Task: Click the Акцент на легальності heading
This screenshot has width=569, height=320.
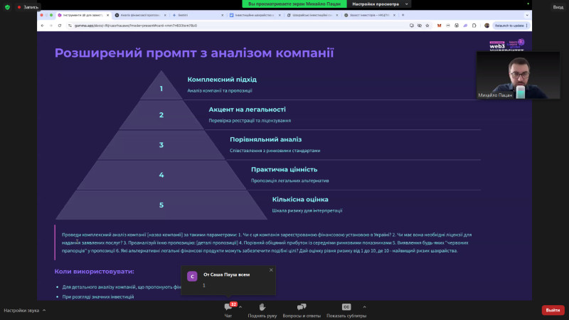Action: 247,110
